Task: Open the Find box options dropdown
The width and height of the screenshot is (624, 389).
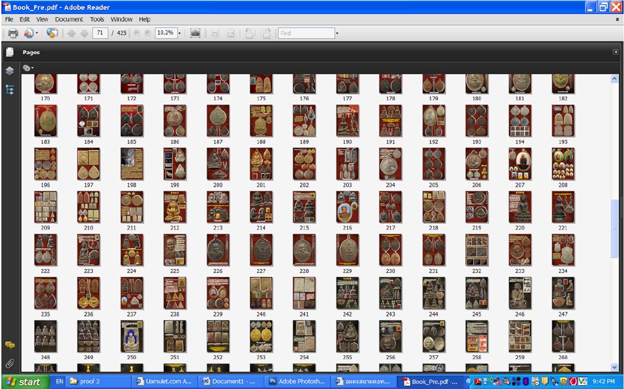Action: [x=337, y=33]
